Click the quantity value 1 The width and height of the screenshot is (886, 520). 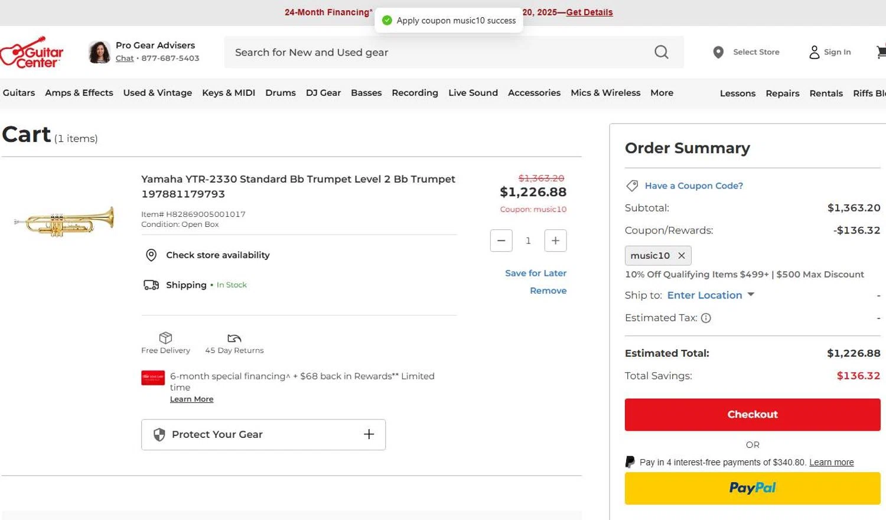click(528, 241)
